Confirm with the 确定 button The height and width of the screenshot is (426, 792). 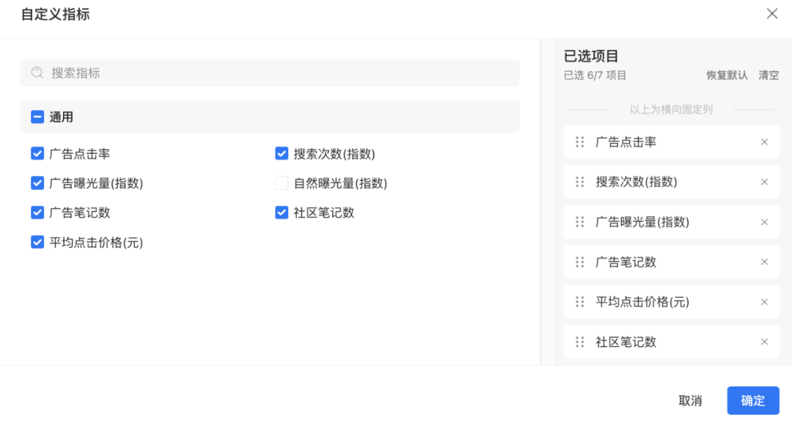click(x=753, y=401)
